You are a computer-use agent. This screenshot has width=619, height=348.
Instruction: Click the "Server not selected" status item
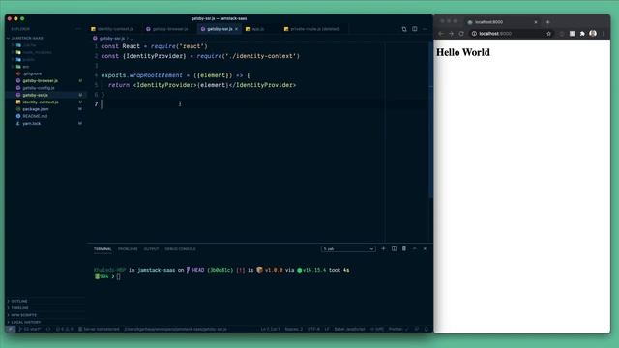99,329
